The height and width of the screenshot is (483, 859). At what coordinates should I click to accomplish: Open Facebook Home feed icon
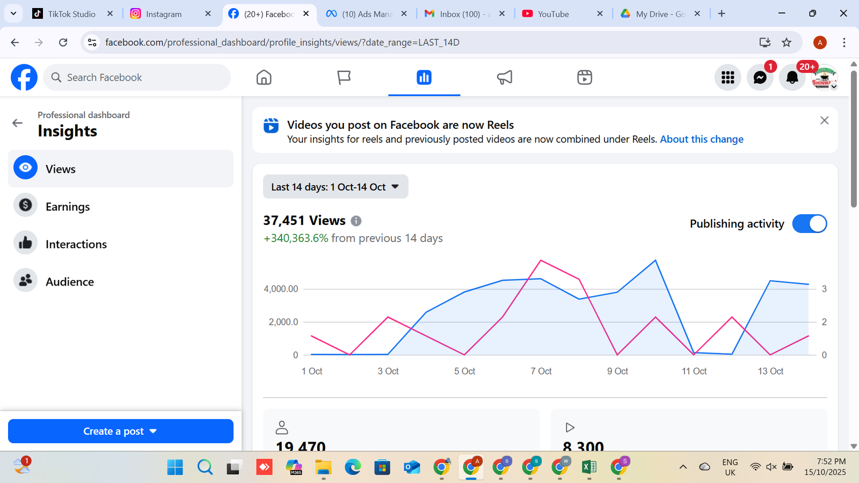pyautogui.click(x=264, y=78)
